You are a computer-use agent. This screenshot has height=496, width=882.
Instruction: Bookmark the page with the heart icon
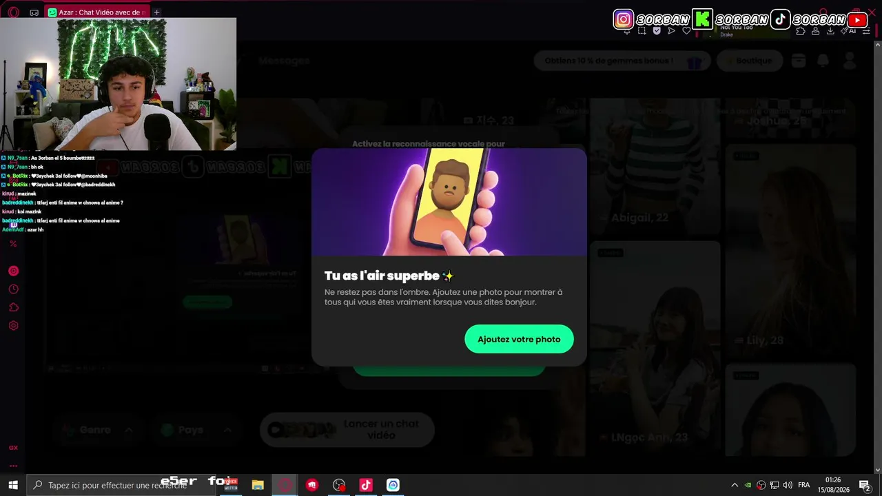[x=686, y=31]
